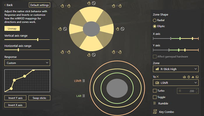Click the Default settings button
Screen dimensions: 204x116
40,5
